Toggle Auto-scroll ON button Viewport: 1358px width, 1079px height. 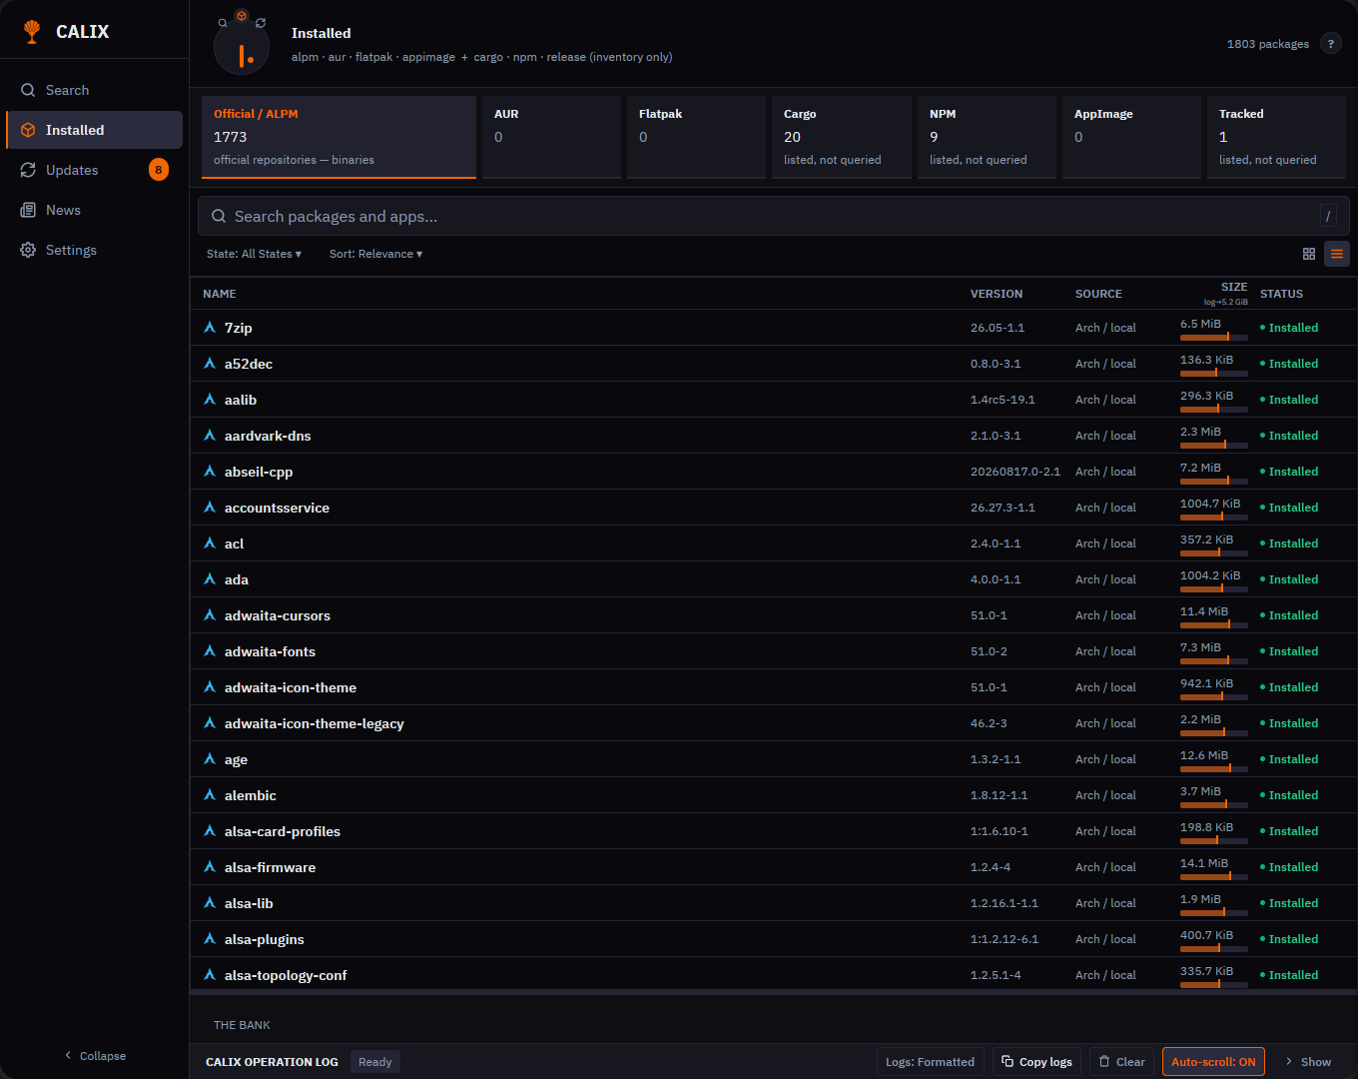[x=1213, y=1062]
